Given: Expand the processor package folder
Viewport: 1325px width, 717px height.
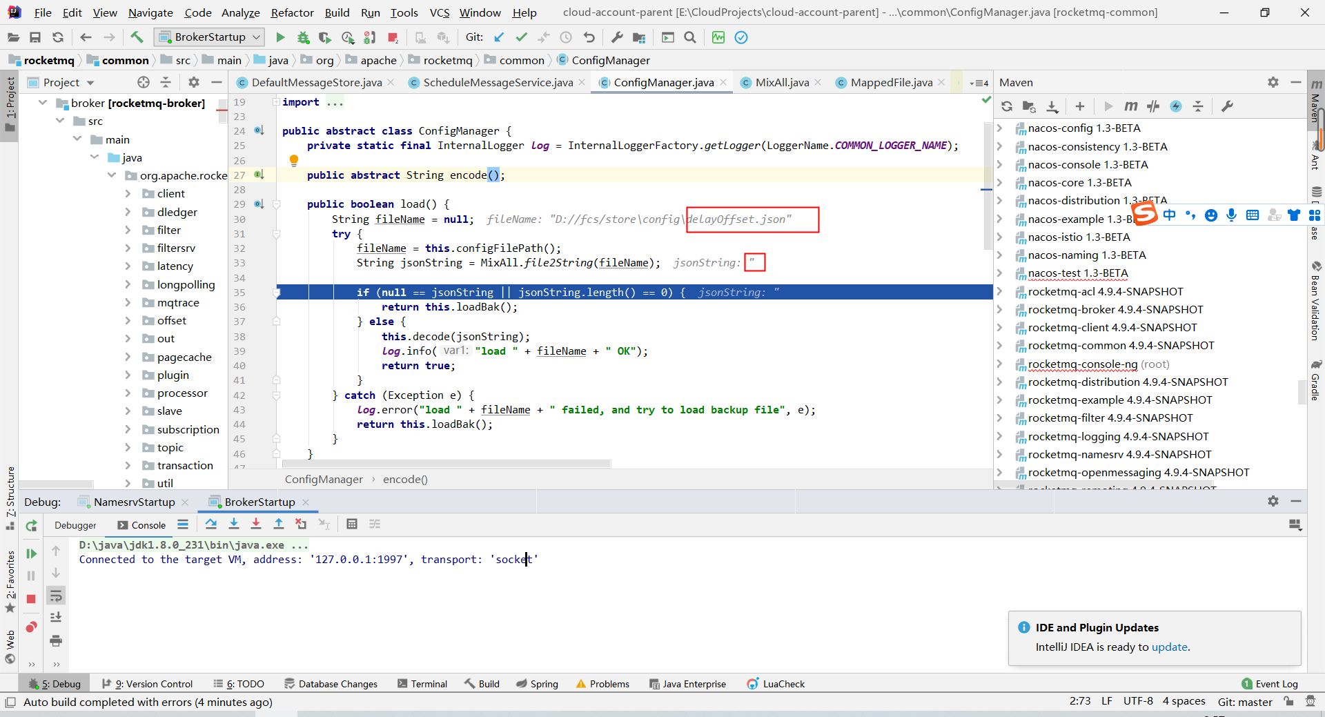Looking at the screenshot, I should tap(128, 393).
